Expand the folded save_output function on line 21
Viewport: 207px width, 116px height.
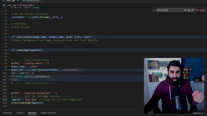tap(9, 37)
